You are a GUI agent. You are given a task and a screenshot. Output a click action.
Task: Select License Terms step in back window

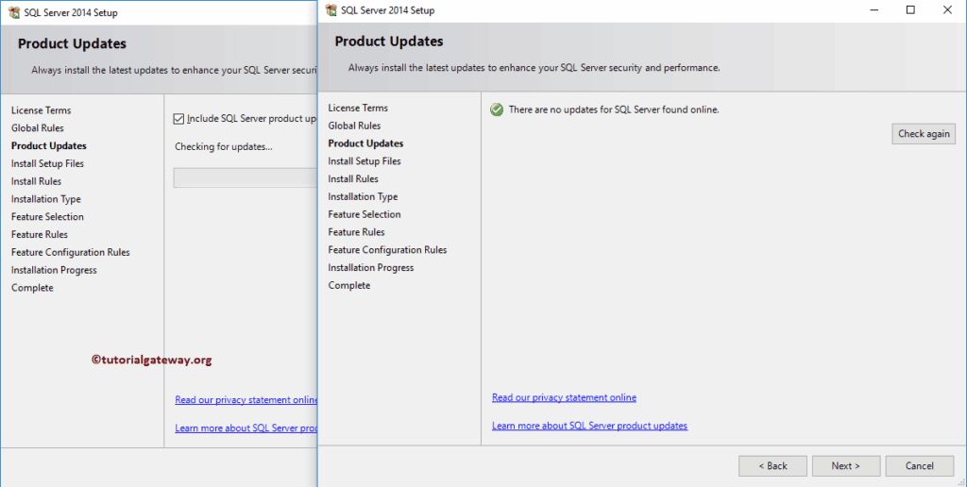coord(41,110)
